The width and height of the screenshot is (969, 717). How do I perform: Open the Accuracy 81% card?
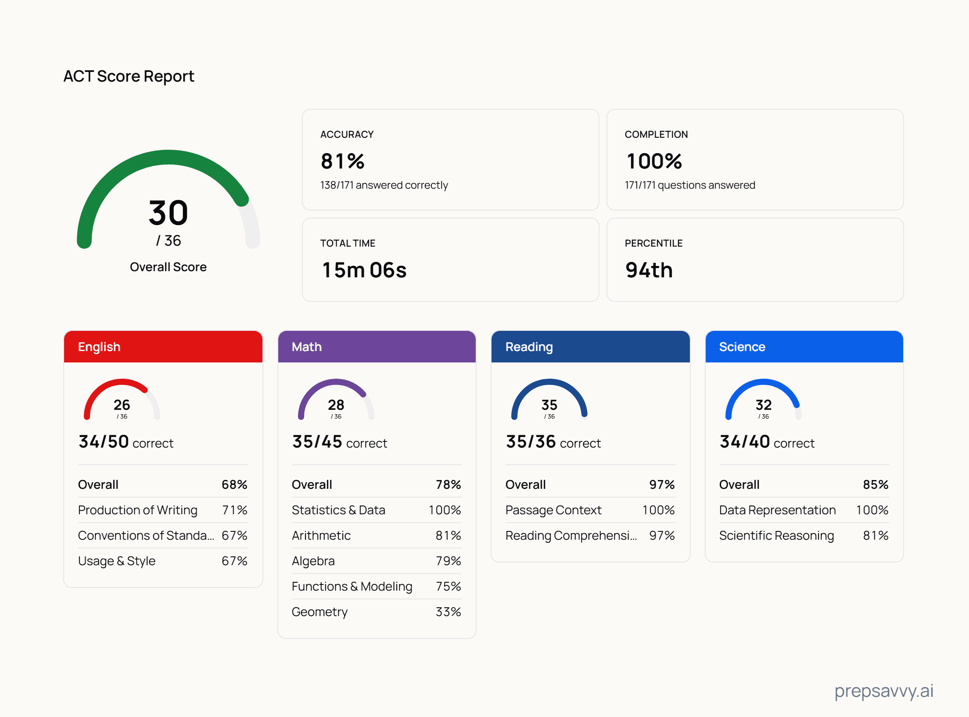(x=451, y=160)
